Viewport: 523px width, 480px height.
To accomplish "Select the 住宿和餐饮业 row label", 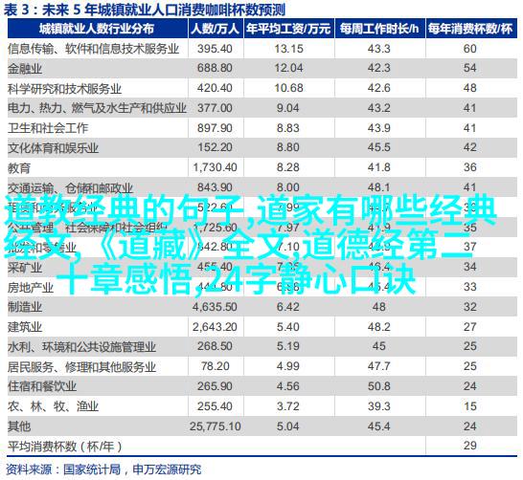I will pos(42,386).
